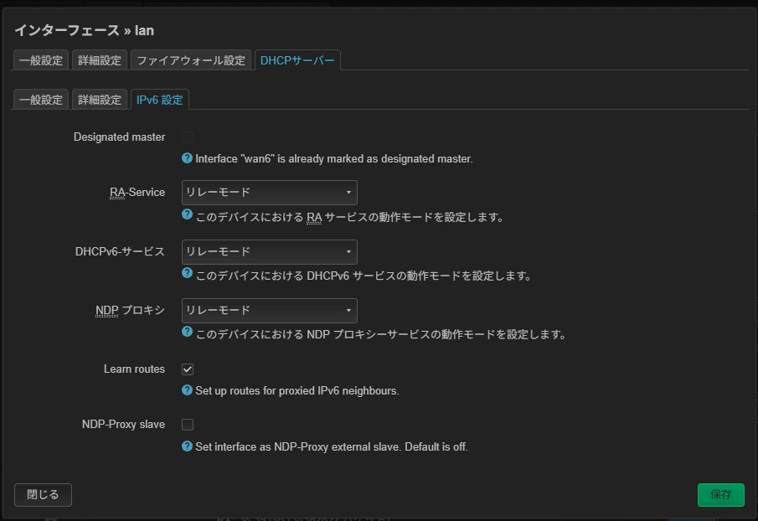Toggle the Designated master checkbox
The width and height of the screenshot is (758, 521).
pos(188,137)
